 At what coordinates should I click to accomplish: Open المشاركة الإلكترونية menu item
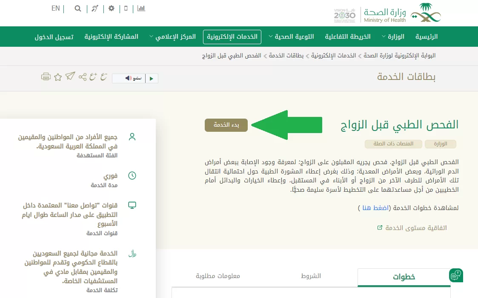point(111,37)
